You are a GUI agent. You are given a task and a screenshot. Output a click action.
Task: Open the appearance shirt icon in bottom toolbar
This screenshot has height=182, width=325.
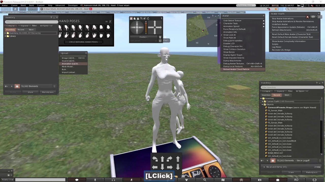pyautogui.click(x=186, y=180)
